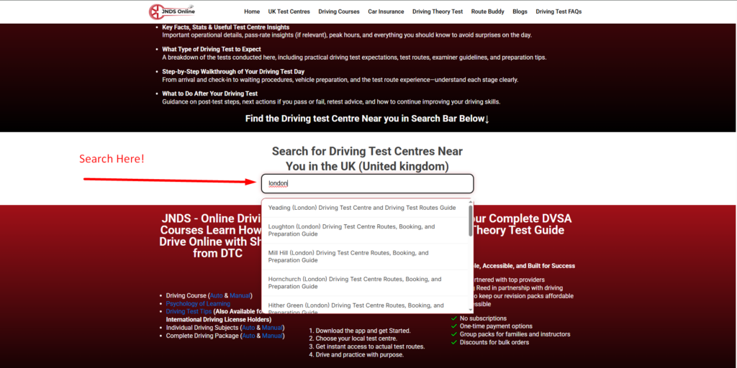Screen dimensions: 737x368
Task: Open Driving Test FAQs page
Action: click(559, 11)
